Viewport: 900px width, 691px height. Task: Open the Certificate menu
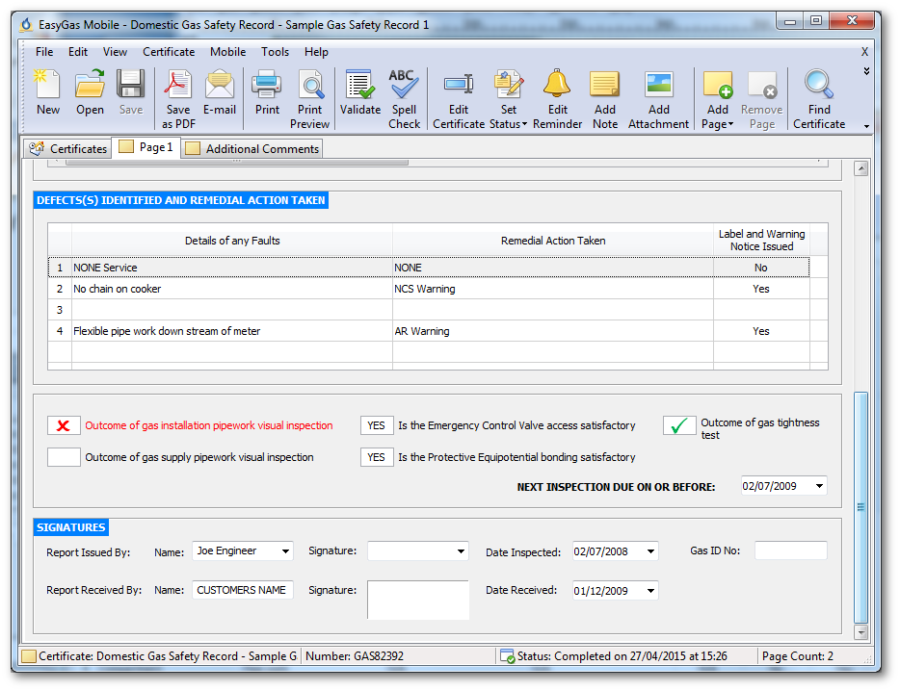coord(169,52)
